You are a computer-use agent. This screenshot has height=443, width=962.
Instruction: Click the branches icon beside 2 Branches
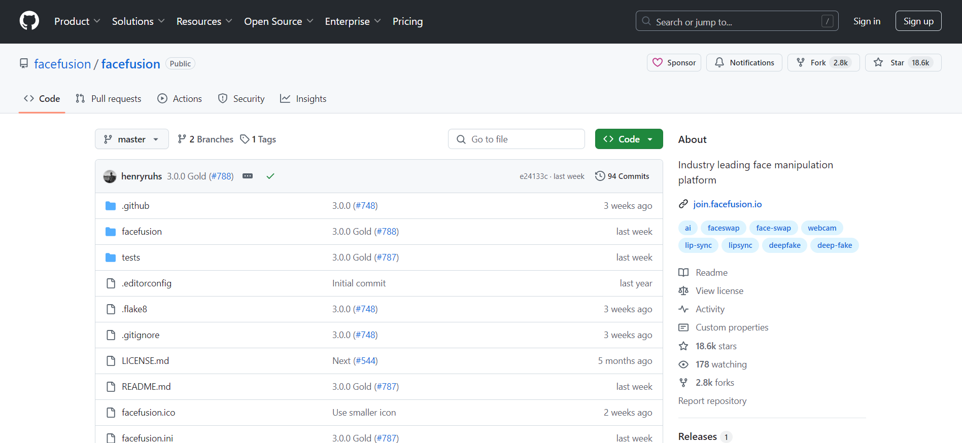click(182, 139)
